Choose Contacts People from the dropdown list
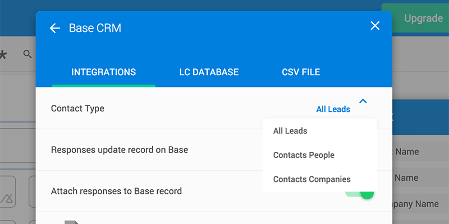 319,155
